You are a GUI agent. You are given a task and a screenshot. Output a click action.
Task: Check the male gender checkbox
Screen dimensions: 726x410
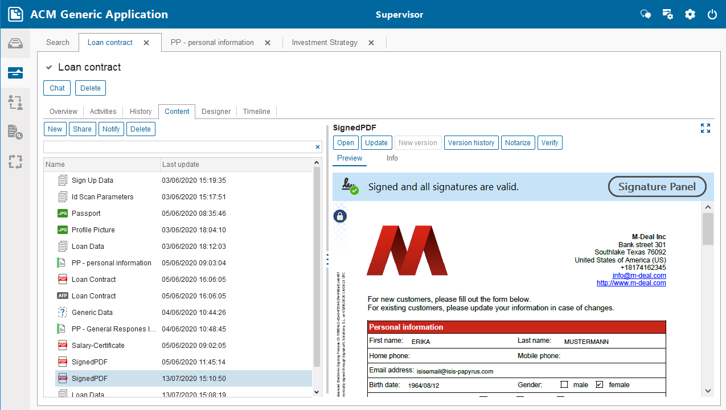click(x=564, y=384)
